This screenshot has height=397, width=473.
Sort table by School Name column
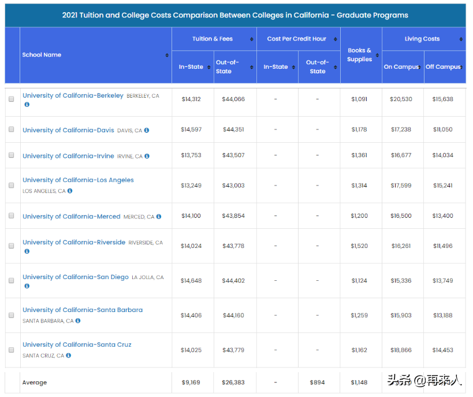[x=167, y=55]
